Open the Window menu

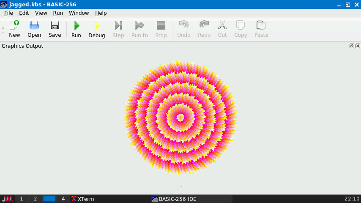coord(79,13)
